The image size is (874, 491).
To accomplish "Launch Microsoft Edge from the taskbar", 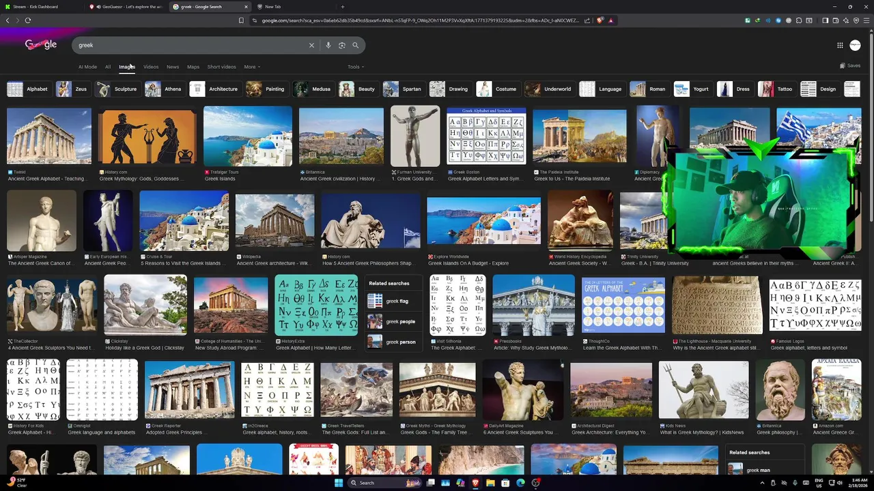I will (520, 483).
